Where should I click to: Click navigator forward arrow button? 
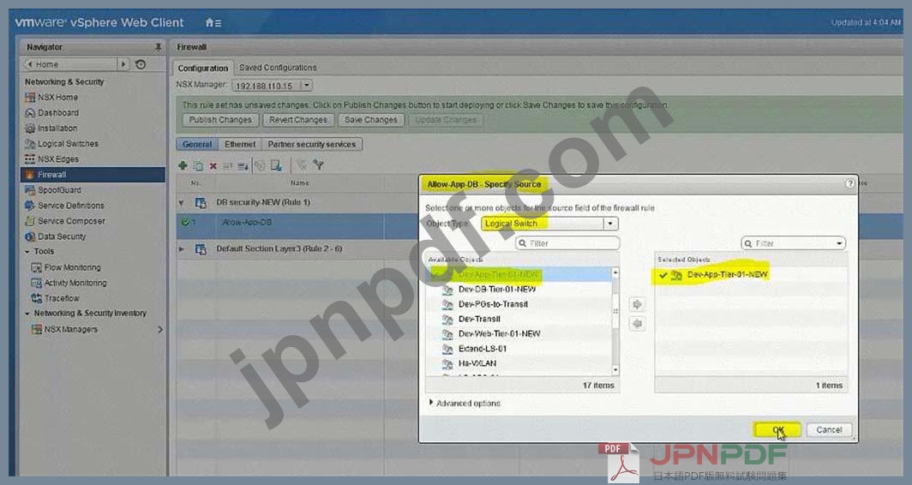click(x=123, y=64)
